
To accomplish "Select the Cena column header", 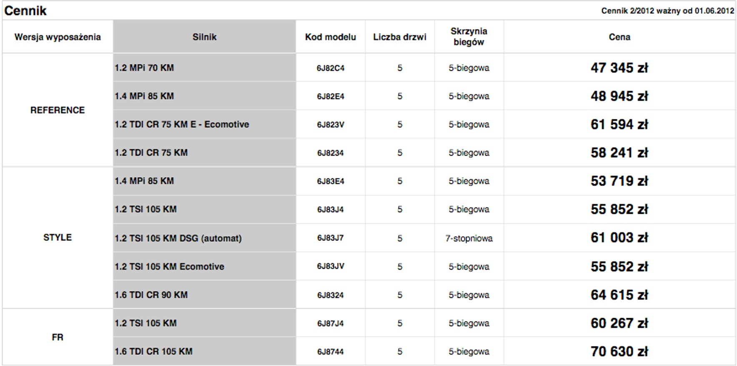I will [619, 37].
